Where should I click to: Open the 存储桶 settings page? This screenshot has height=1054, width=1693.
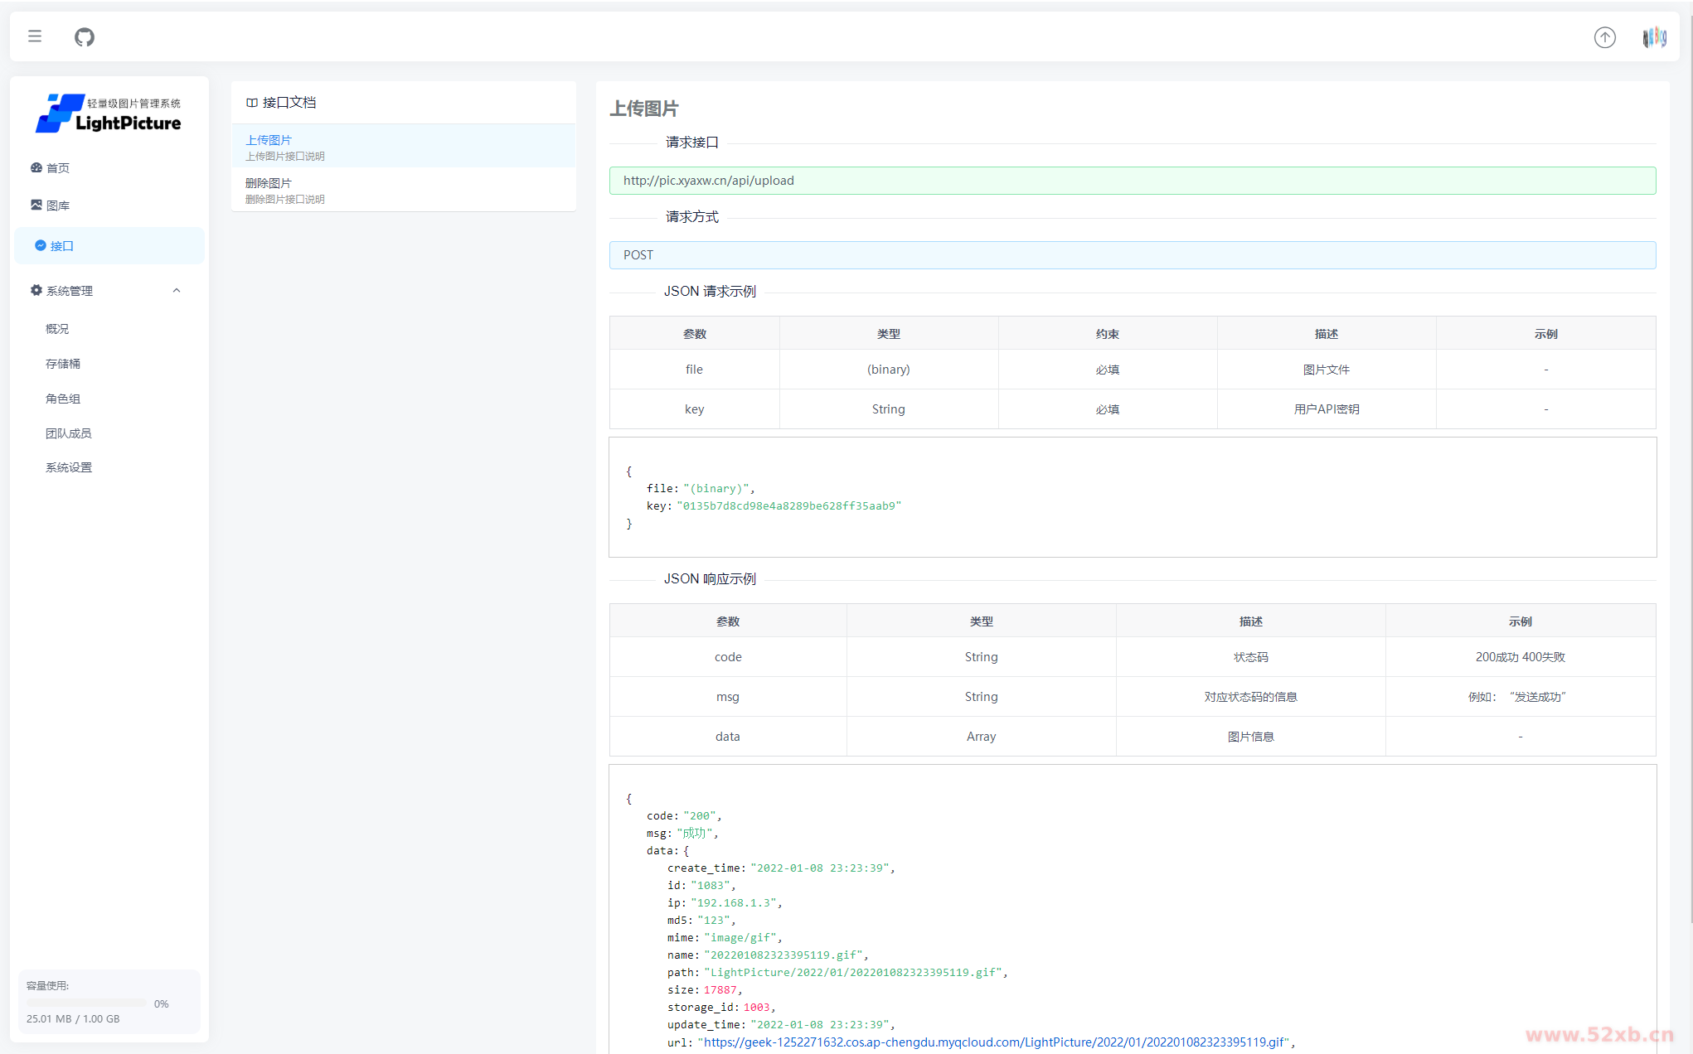coord(63,364)
